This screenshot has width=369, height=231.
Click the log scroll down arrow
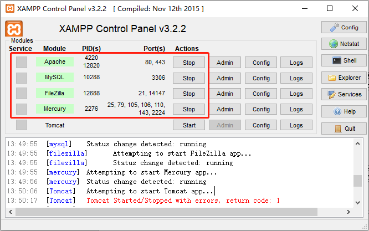[357, 203]
